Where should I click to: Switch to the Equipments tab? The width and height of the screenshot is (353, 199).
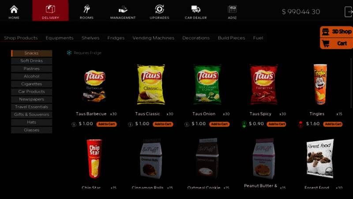pos(60,38)
